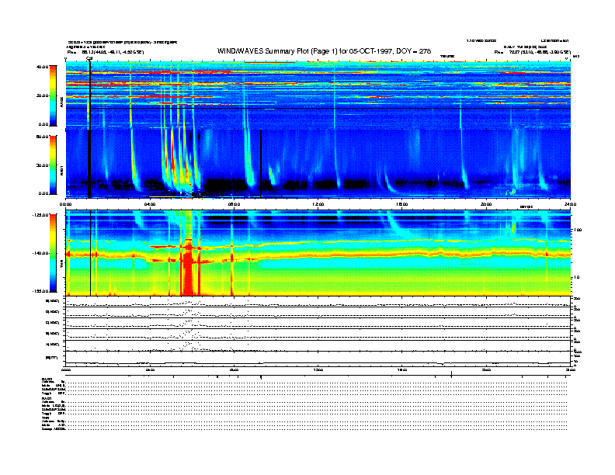The width and height of the screenshot is (615, 475).
Task: Click the TNR panel color scale bar
Action: click(x=53, y=253)
